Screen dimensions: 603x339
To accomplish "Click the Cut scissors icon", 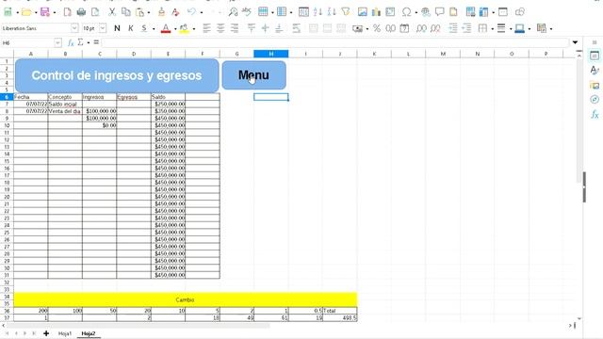I will [x=112, y=12].
